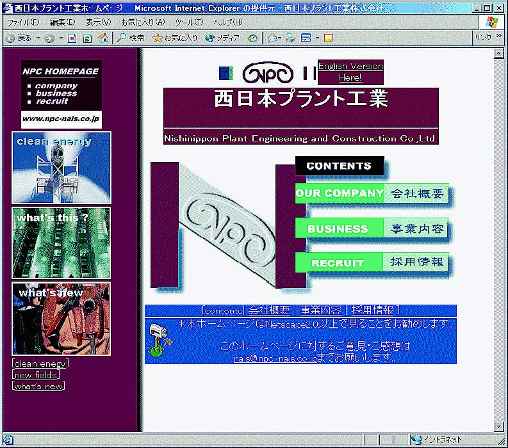Expand the リンク links bar chevron

[499, 36]
